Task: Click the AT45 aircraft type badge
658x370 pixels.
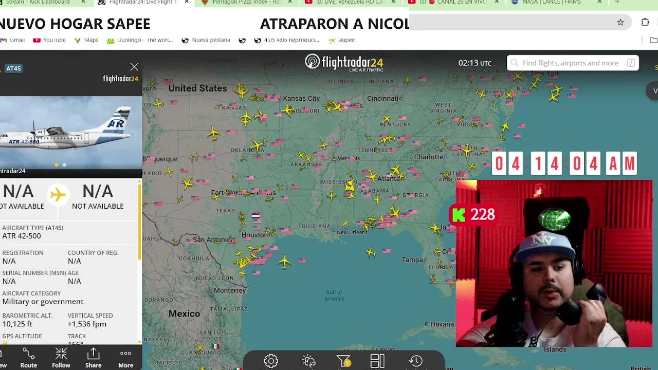Action: pos(13,68)
